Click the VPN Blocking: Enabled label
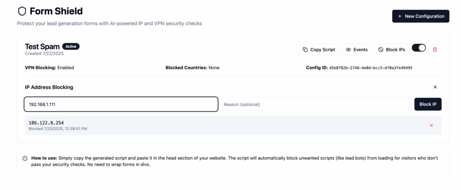The image size is (461, 190). 50,68
